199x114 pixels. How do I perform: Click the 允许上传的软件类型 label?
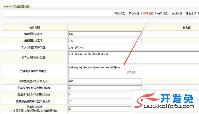coord(34,58)
